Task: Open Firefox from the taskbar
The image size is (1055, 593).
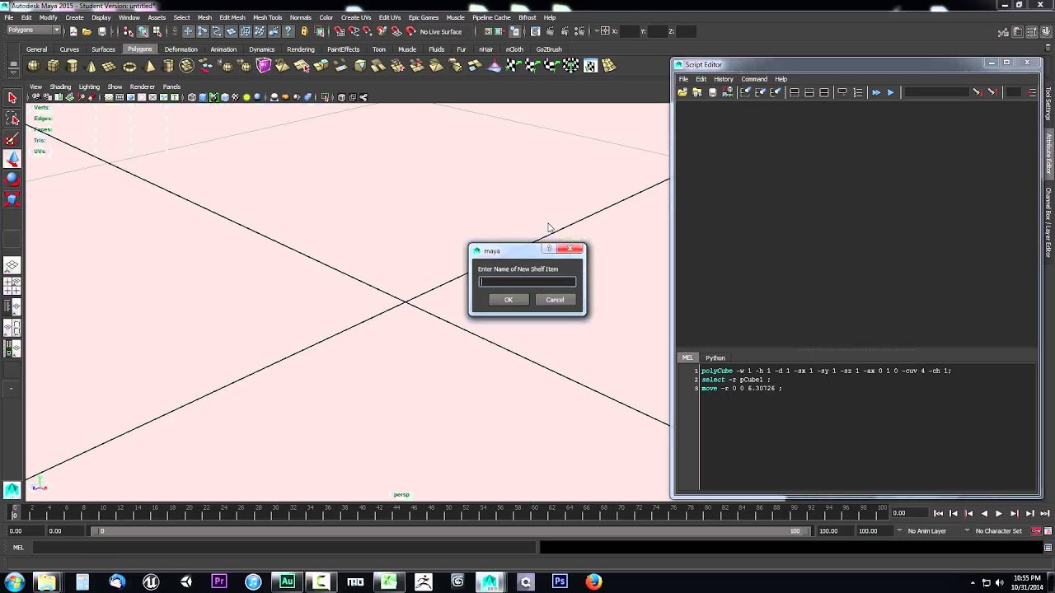Action: coord(593,581)
